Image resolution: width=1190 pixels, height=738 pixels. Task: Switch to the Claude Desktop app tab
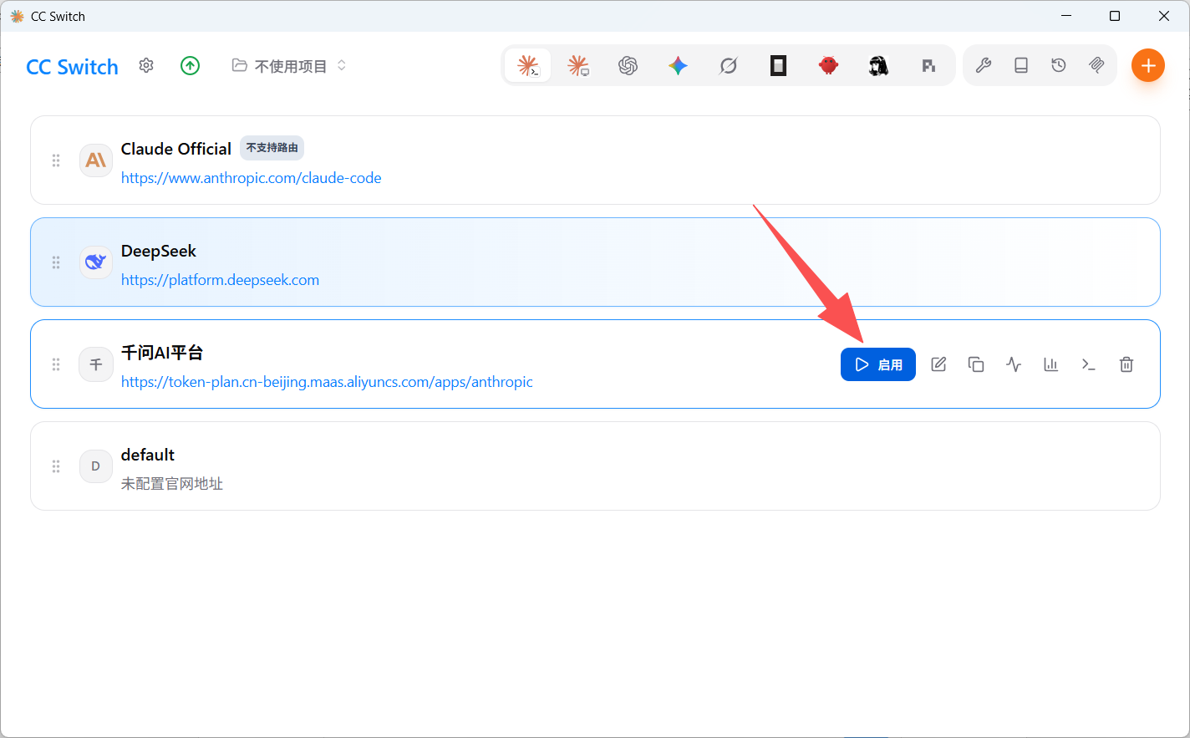tap(578, 65)
